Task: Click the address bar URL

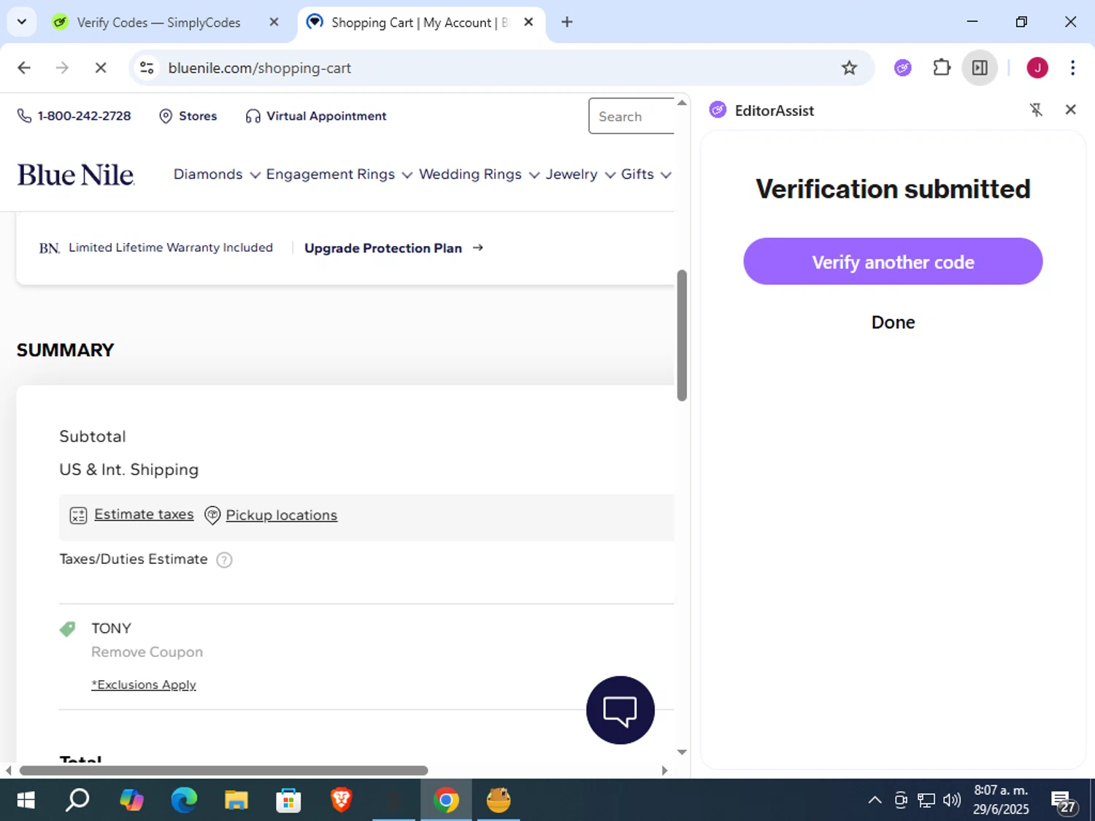Action: pyautogui.click(x=259, y=68)
